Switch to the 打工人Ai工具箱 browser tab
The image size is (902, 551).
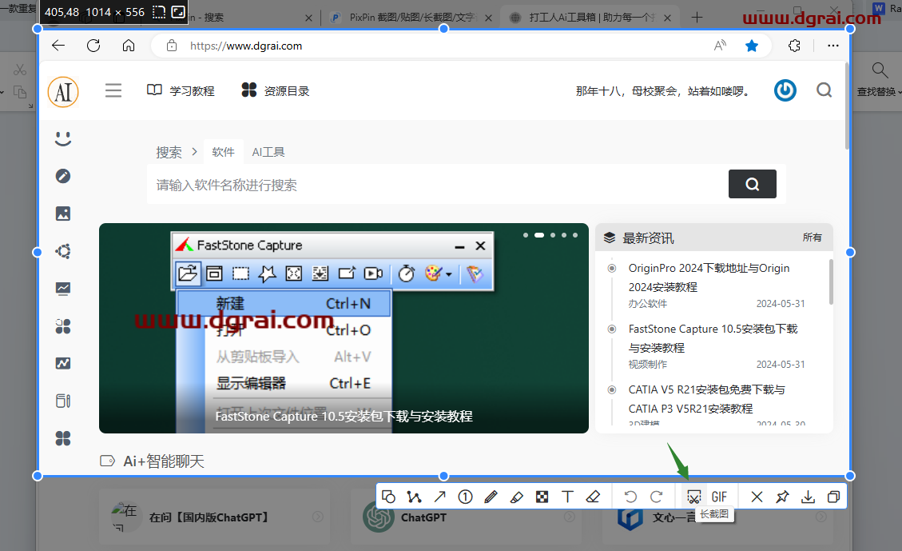pyautogui.click(x=590, y=18)
